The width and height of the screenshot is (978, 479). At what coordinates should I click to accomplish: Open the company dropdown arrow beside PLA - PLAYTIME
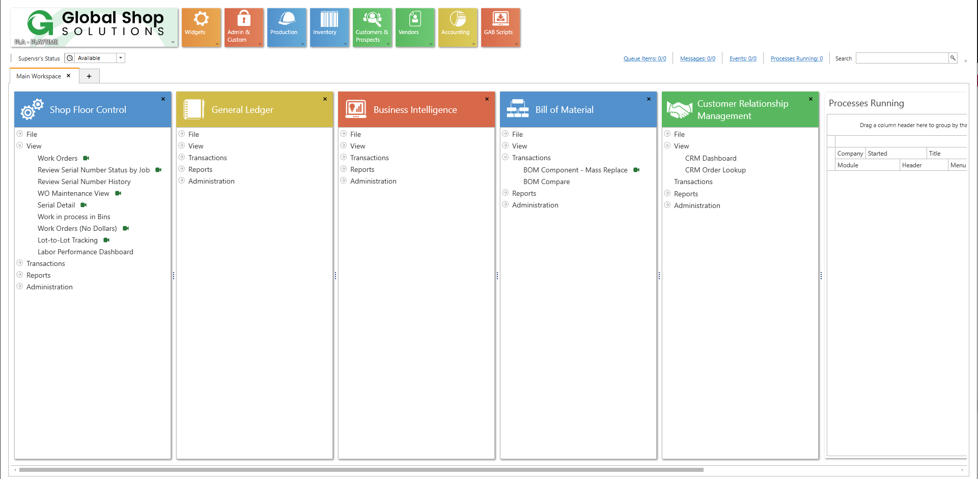click(x=173, y=42)
